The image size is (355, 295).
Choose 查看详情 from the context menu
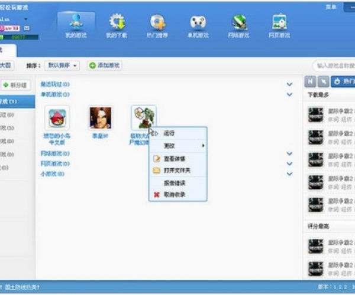click(177, 159)
